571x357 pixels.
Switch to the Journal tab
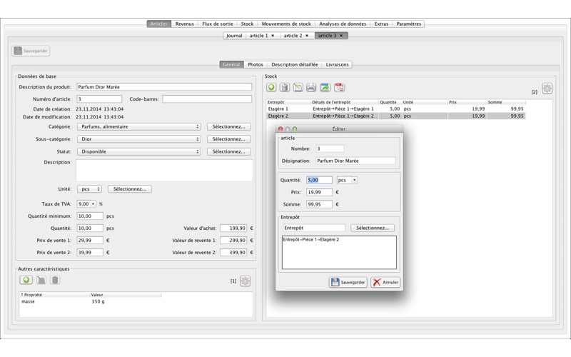pyautogui.click(x=234, y=36)
